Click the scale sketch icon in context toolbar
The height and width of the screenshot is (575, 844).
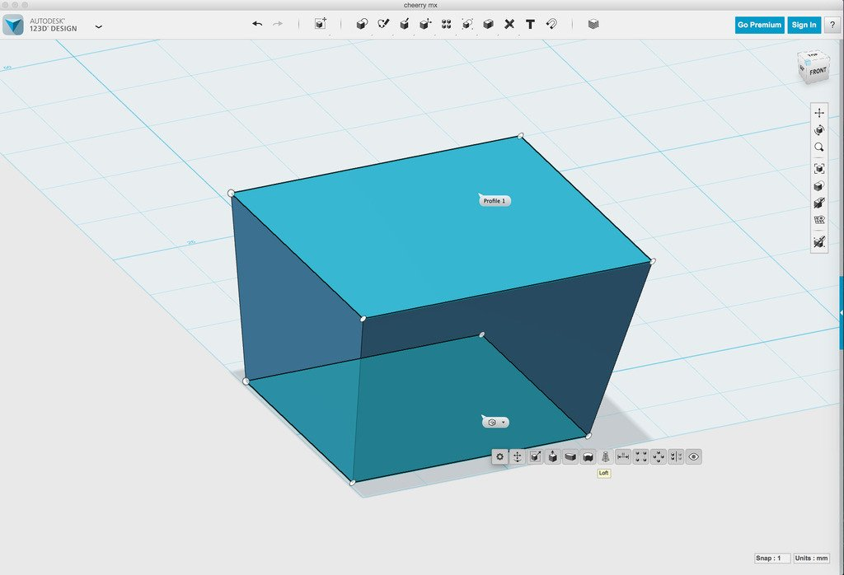click(x=535, y=456)
